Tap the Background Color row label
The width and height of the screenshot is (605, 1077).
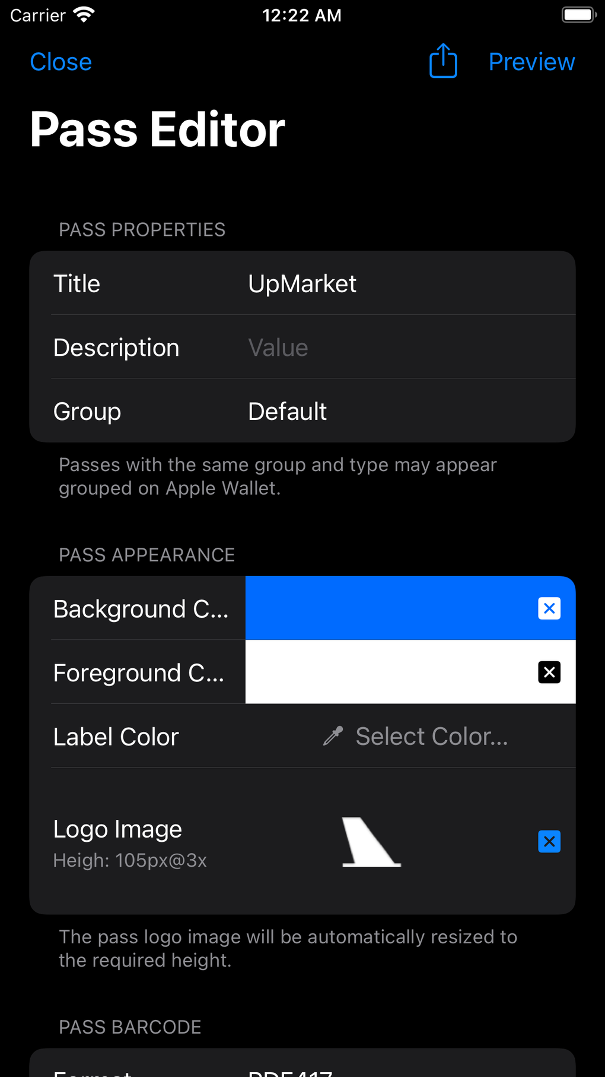[x=141, y=609]
